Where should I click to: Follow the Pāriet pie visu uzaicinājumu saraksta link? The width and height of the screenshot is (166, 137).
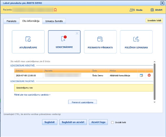(32, 95)
